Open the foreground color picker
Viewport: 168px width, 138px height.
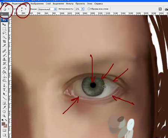click(3, 124)
